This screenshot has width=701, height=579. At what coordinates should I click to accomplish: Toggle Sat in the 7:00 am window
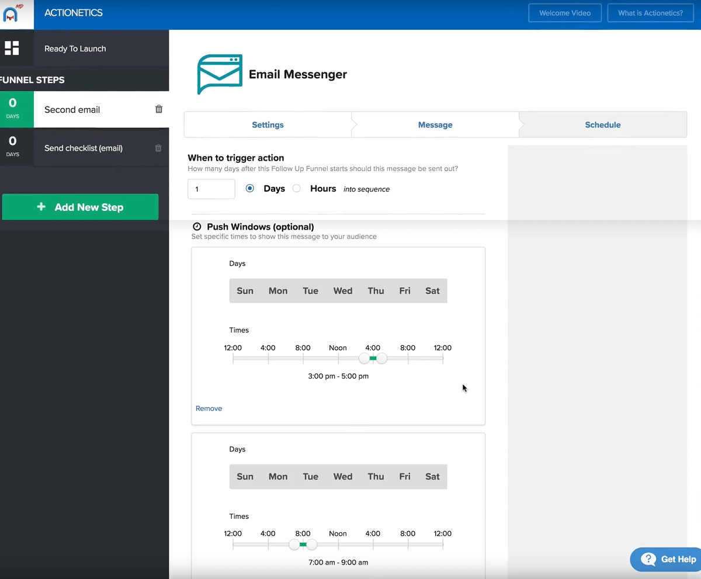pyautogui.click(x=433, y=477)
